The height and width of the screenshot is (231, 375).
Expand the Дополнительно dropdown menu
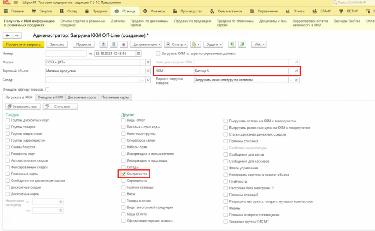(x=146, y=44)
